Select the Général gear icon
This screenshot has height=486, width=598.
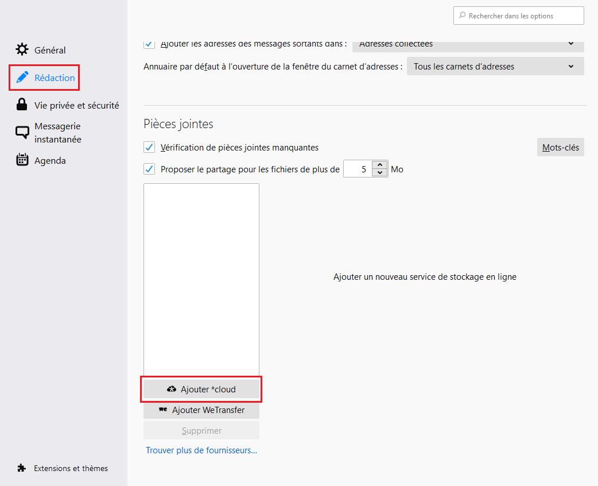(22, 49)
